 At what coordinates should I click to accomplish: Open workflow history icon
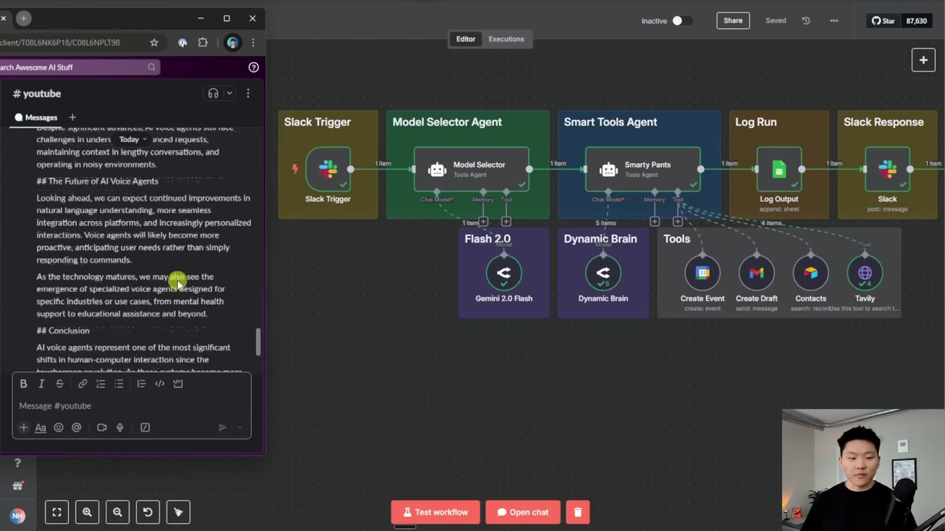(x=806, y=20)
